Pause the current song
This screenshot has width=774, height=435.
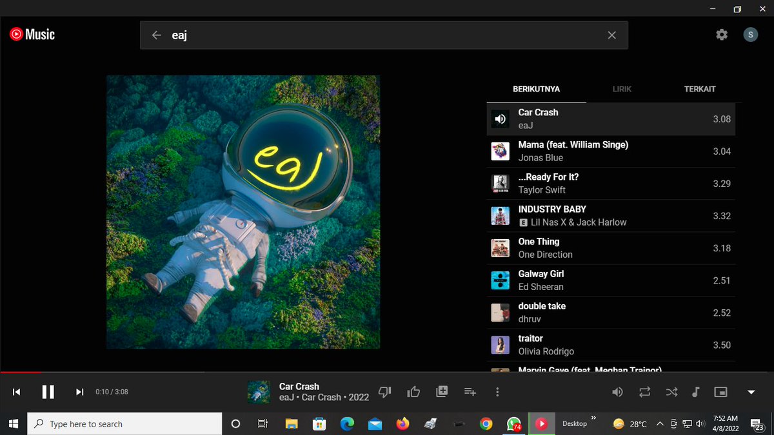click(x=48, y=392)
